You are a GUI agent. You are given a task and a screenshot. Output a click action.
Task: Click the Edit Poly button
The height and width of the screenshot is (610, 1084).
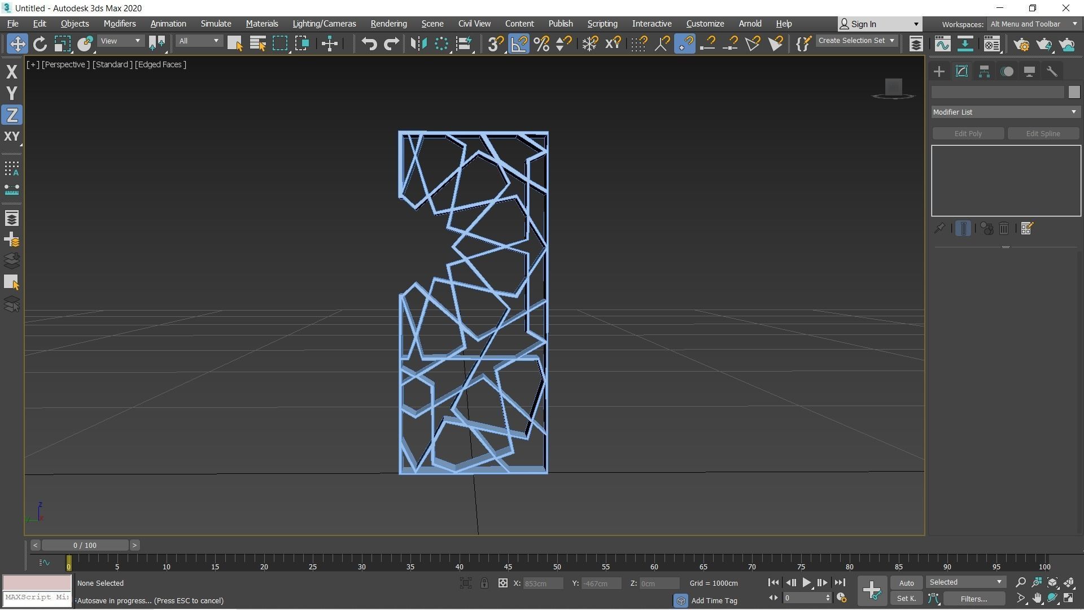click(968, 133)
